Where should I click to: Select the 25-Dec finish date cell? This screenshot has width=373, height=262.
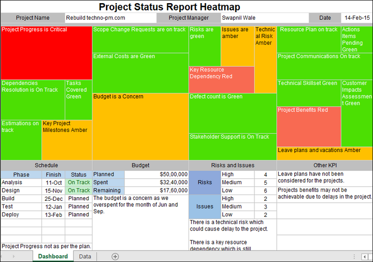53,199
